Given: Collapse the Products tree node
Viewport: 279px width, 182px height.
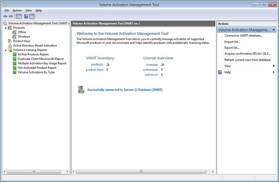Looking at the screenshot, I should click(5, 28).
